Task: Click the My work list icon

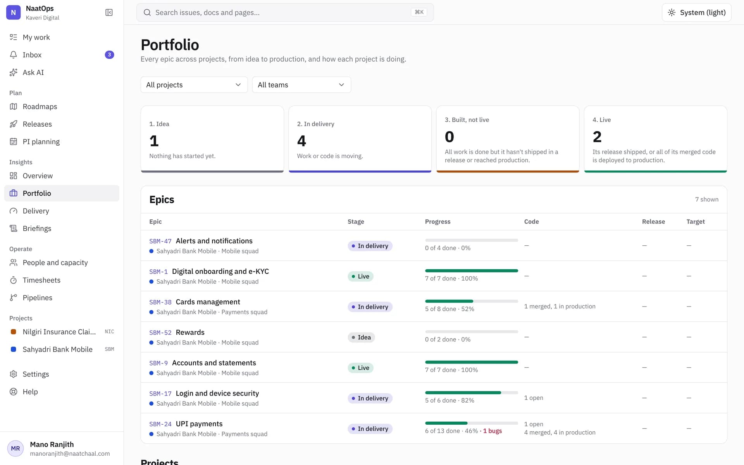Action: point(14,37)
